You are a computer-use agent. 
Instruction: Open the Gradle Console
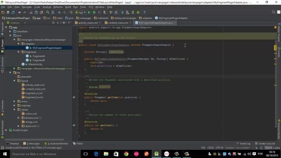click(265, 144)
